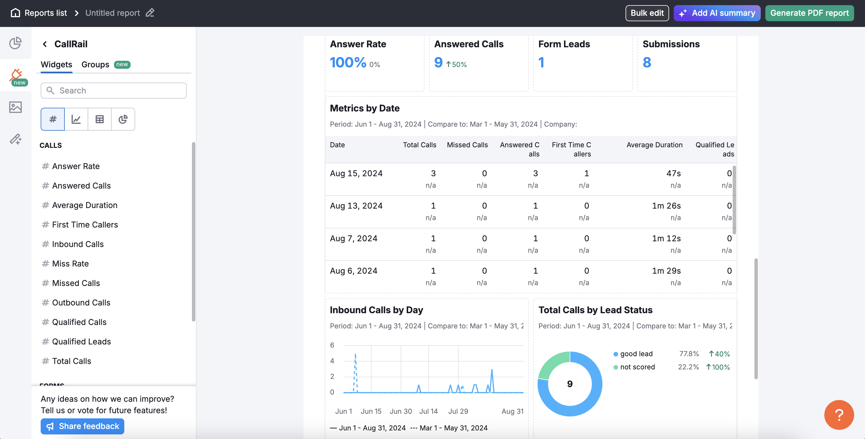
Task: Collapse the CALLS section heading
Action: [x=51, y=145]
